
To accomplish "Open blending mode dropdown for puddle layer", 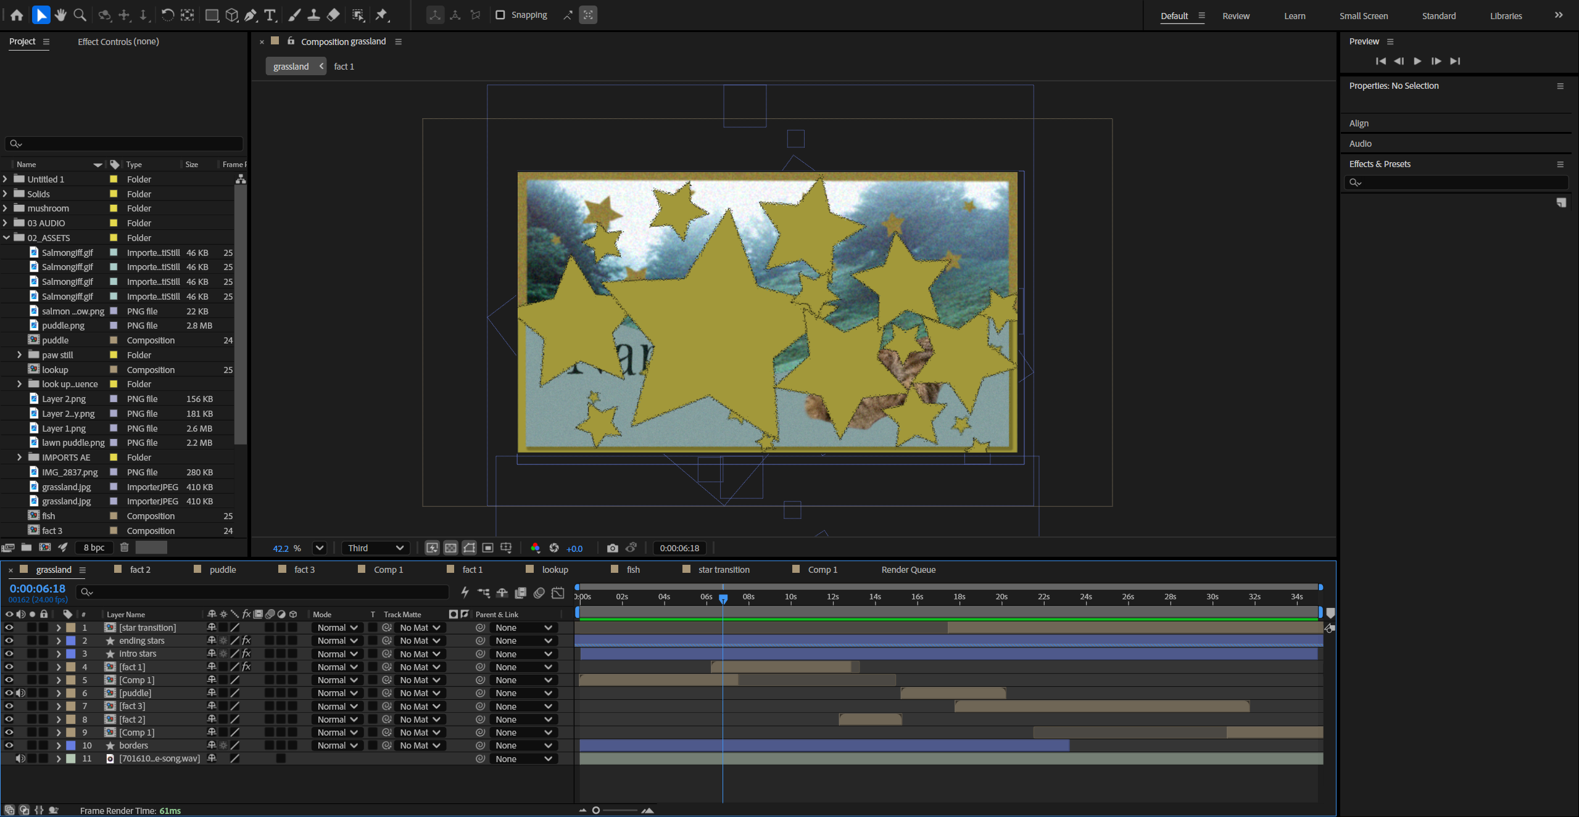I will 337,693.
